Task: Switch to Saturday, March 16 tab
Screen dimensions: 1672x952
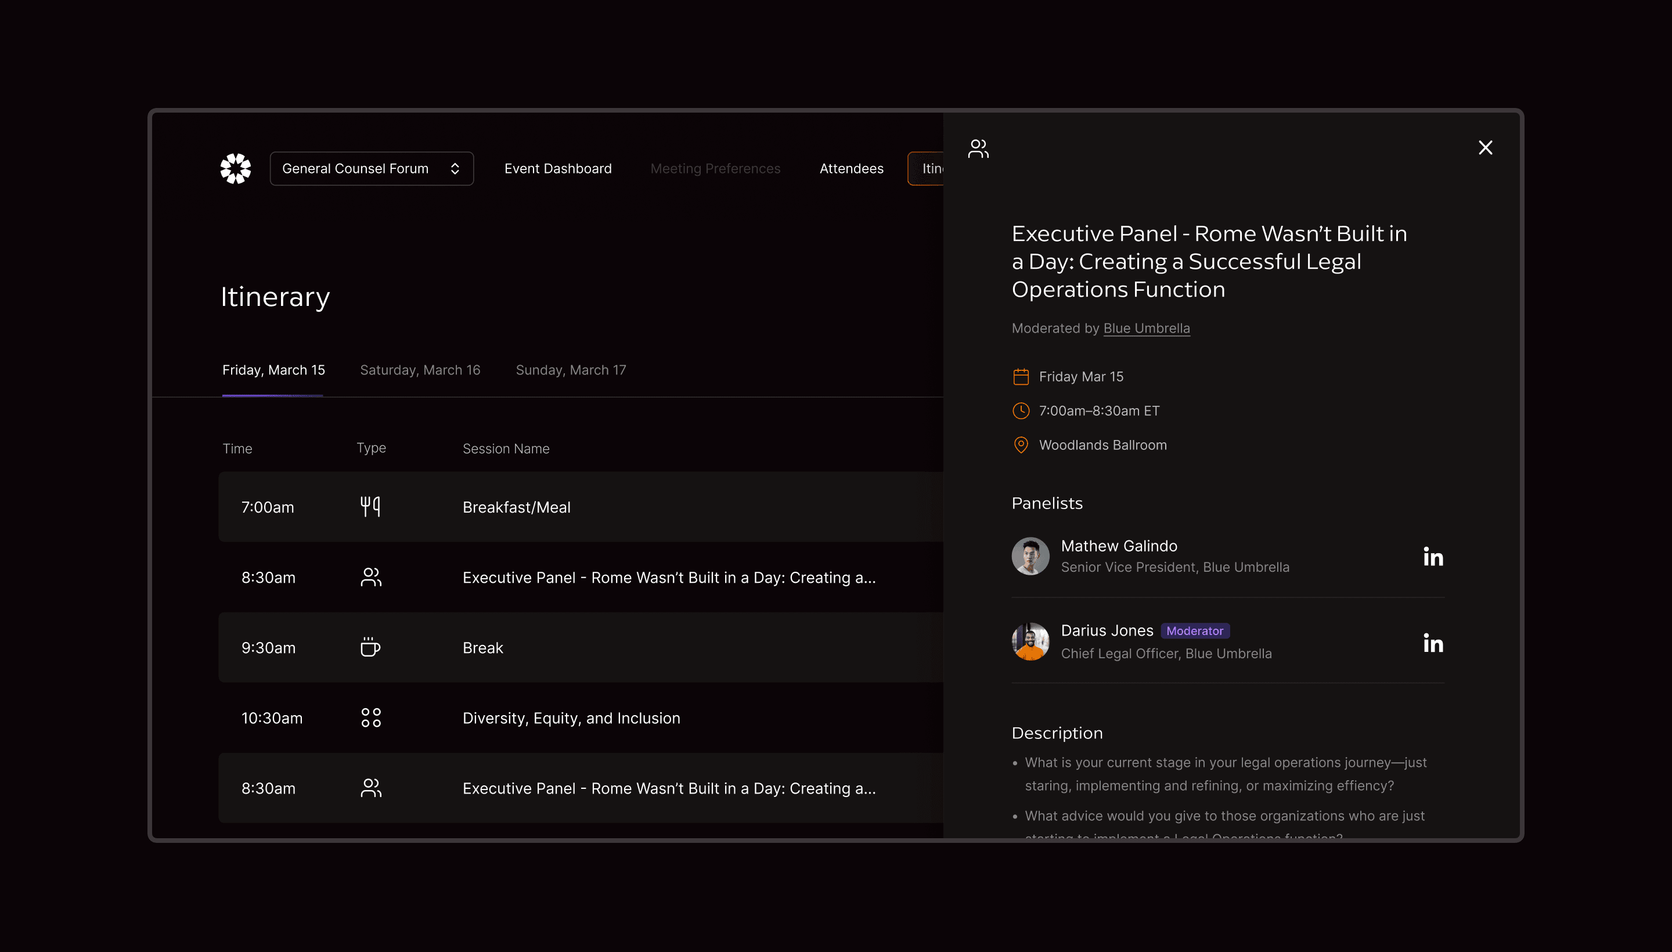Action: pos(420,370)
